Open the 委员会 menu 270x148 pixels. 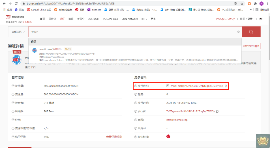[81, 19]
